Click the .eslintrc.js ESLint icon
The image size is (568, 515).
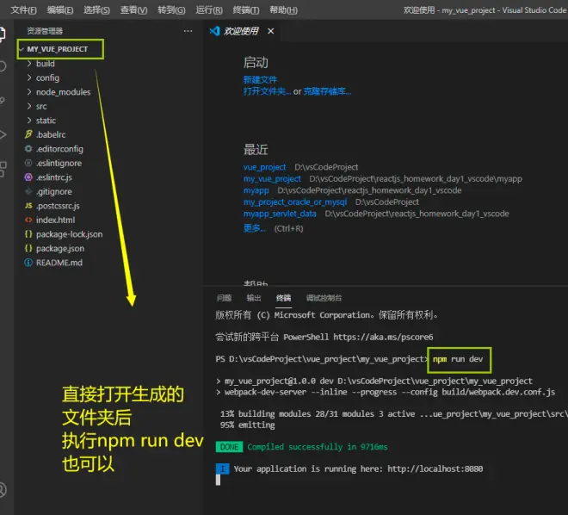[x=28, y=177]
